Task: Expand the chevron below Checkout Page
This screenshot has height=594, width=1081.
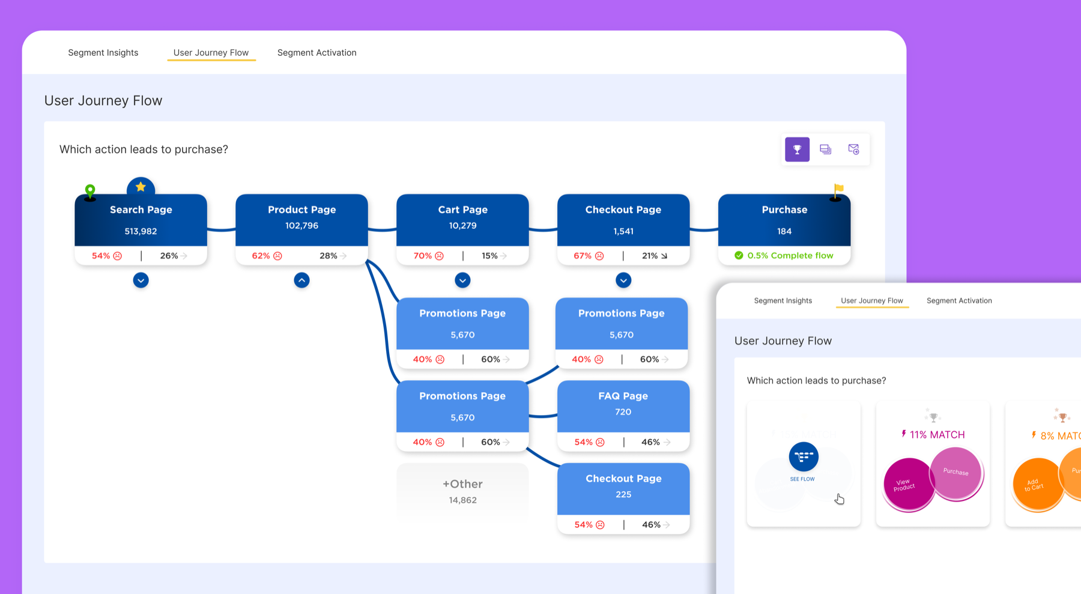Action: [623, 280]
